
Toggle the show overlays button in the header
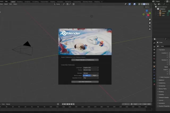point(134,4)
